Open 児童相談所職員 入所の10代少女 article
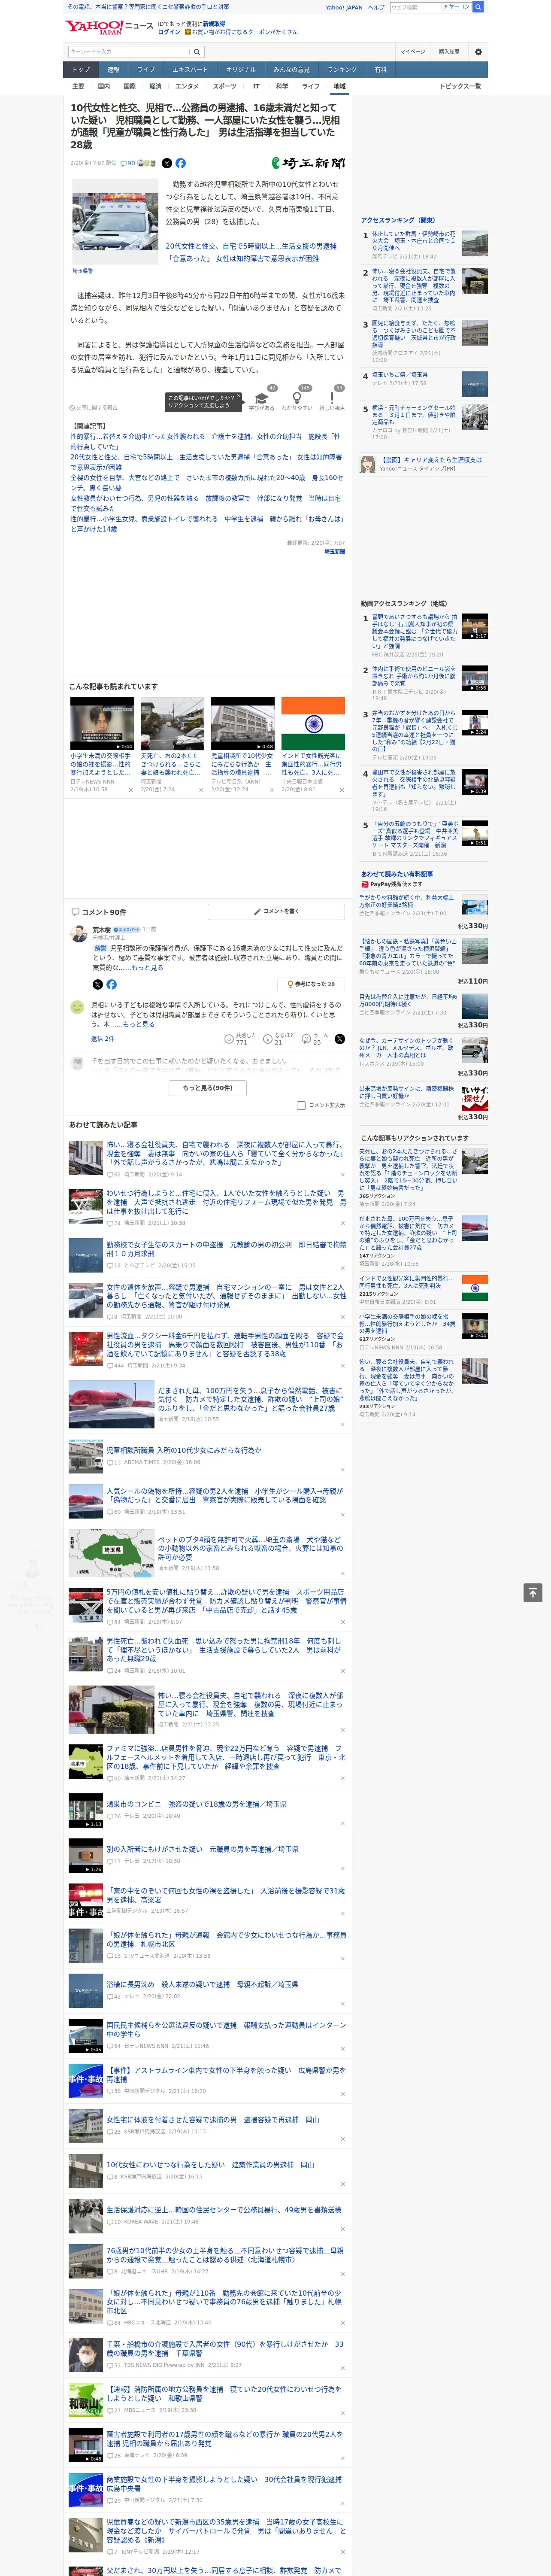The height and width of the screenshot is (2576, 551). coord(184,1450)
